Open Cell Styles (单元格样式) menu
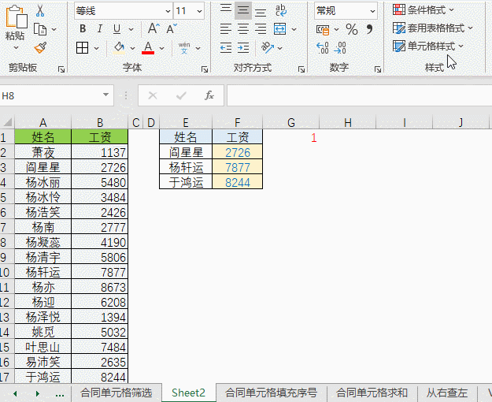The width and height of the screenshot is (492, 402). [x=428, y=47]
